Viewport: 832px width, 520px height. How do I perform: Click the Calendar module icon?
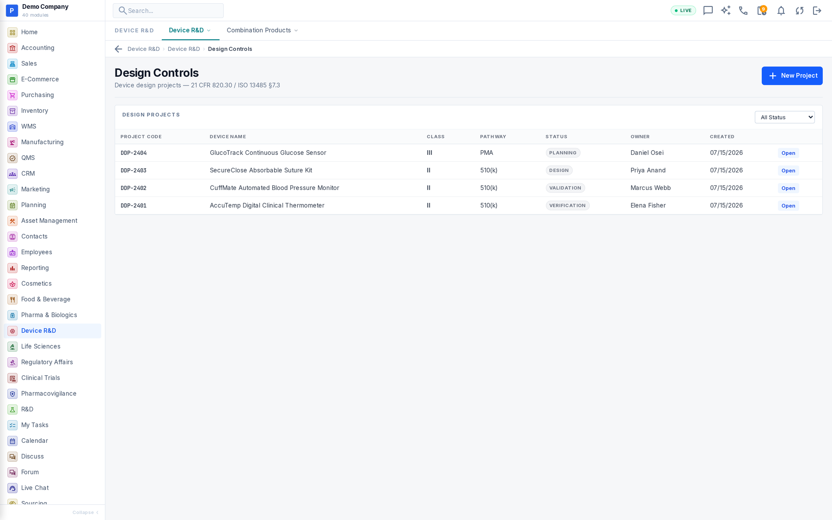[x=12, y=441]
